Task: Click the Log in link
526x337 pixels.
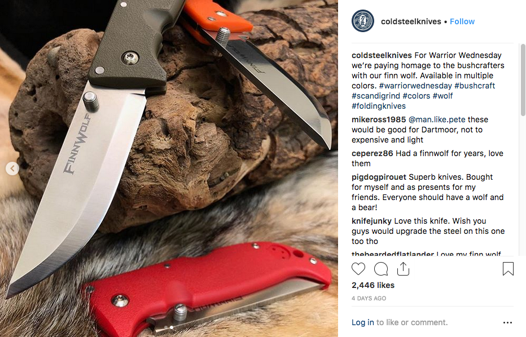Action: coord(363,322)
